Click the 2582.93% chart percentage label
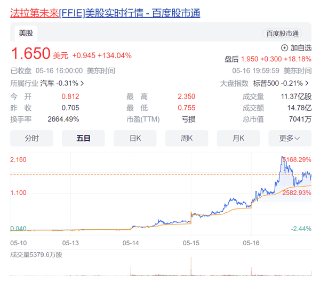320x281 pixels. (297, 193)
